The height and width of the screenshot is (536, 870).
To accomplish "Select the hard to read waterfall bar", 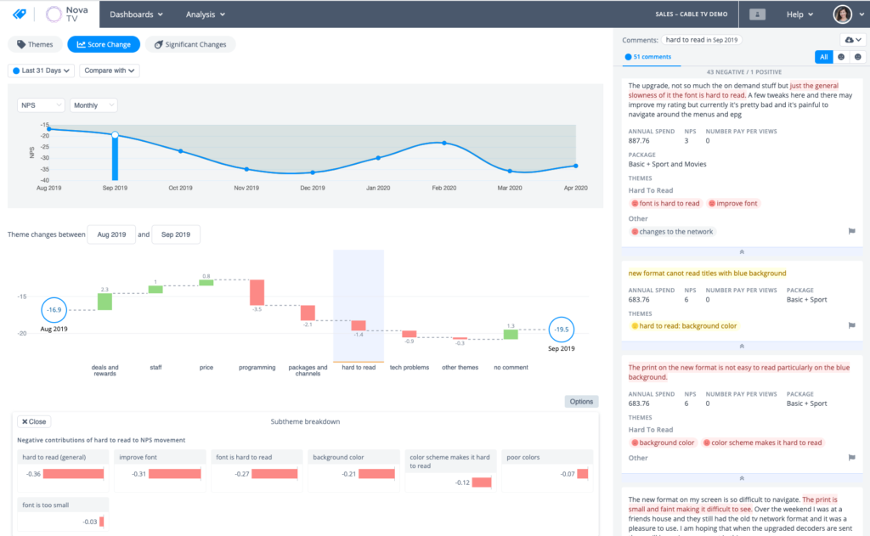I will [359, 325].
